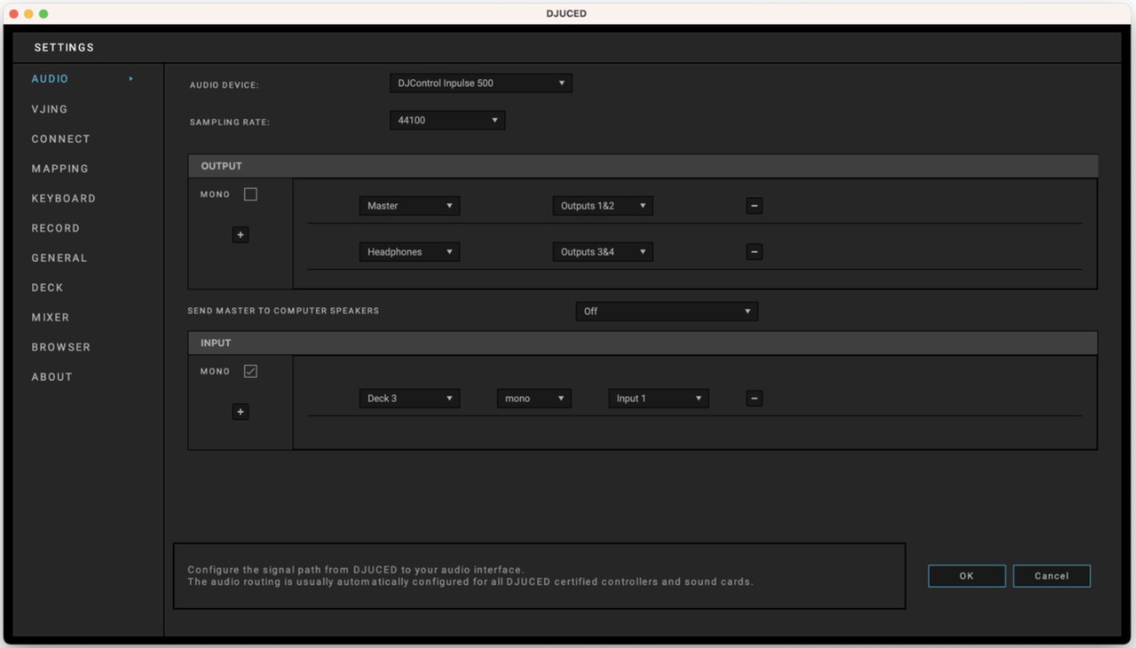1136x648 pixels.
Task: Open the Sampling Rate 44100 dropdown
Action: (x=447, y=120)
